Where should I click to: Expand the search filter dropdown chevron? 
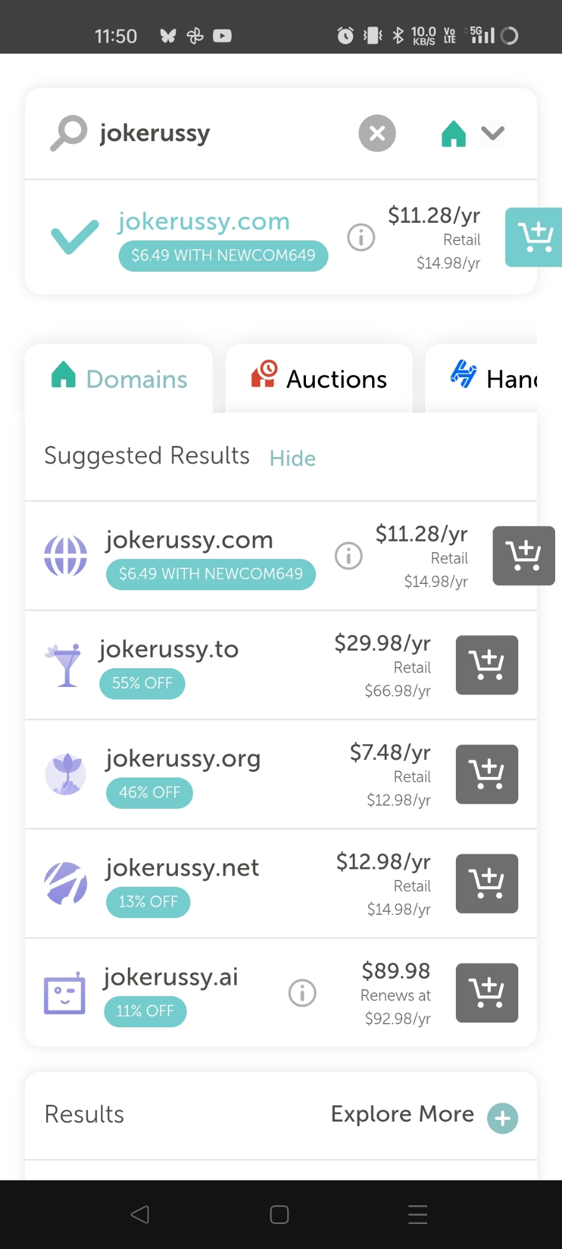point(493,133)
